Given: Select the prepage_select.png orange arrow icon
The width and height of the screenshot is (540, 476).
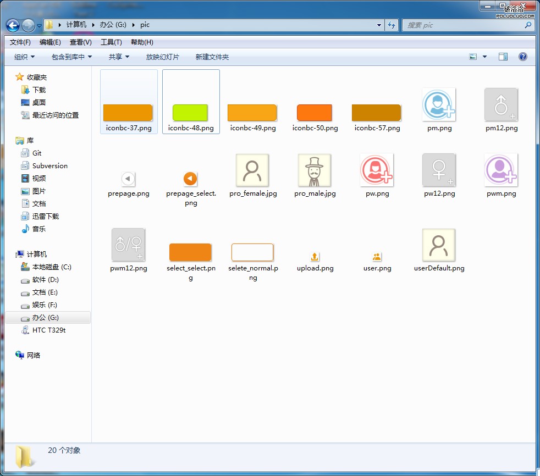Looking at the screenshot, I should (x=190, y=179).
